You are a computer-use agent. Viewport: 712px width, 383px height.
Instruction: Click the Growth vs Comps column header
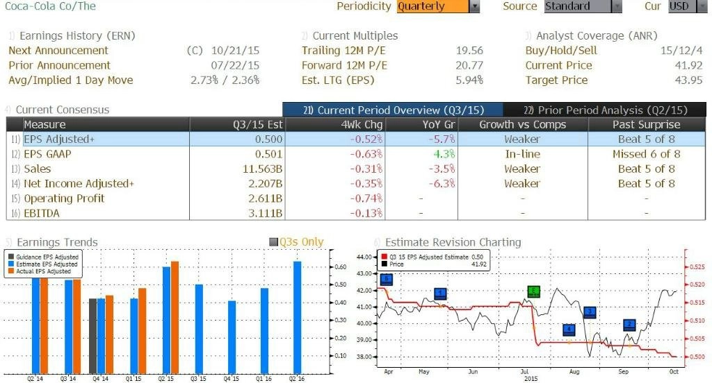coord(523,125)
